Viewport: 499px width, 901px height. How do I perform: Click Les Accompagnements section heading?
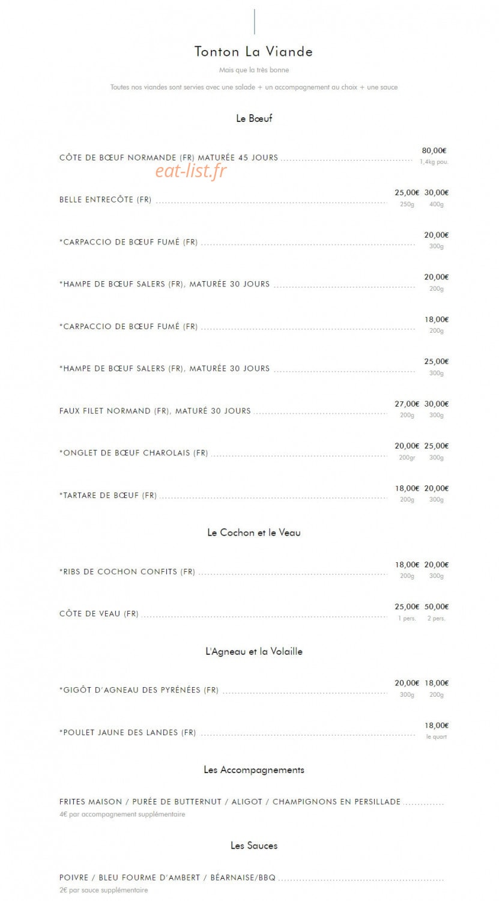pos(254,770)
